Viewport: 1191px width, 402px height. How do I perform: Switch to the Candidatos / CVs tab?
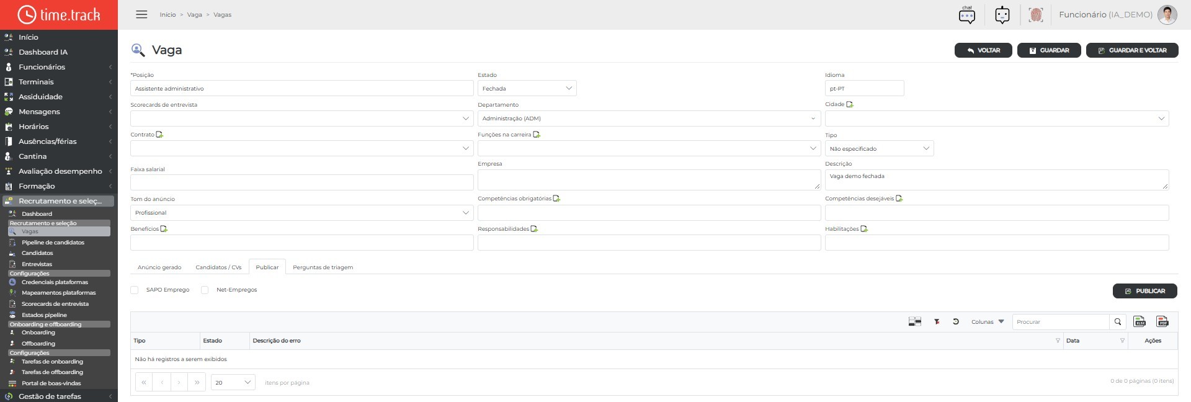tap(218, 267)
